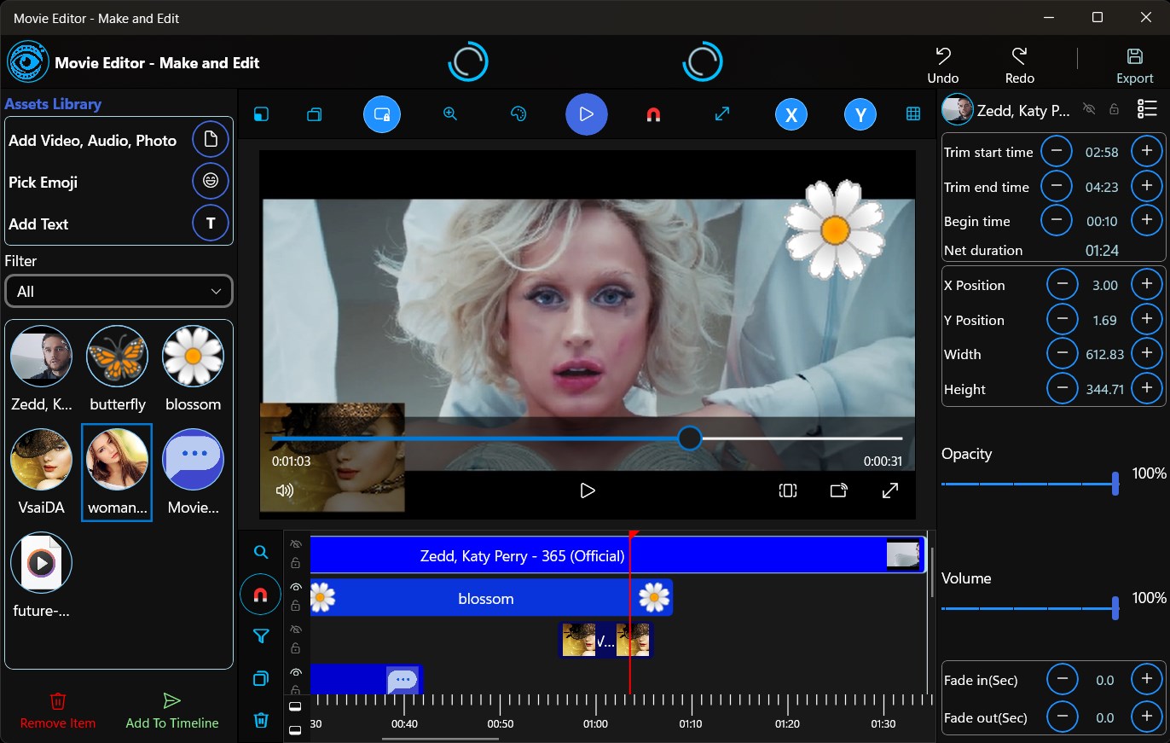This screenshot has width=1170, height=743.
Task: Click the trash icon beside the timeline
Action: (x=260, y=721)
